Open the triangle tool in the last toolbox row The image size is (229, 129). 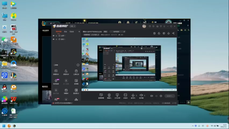[x=76, y=99]
